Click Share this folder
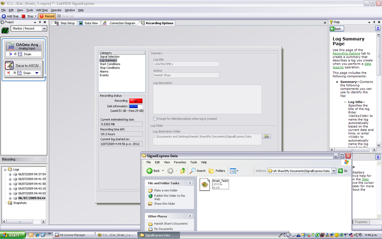This screenshot has height=239, width=382. [165, 204]
